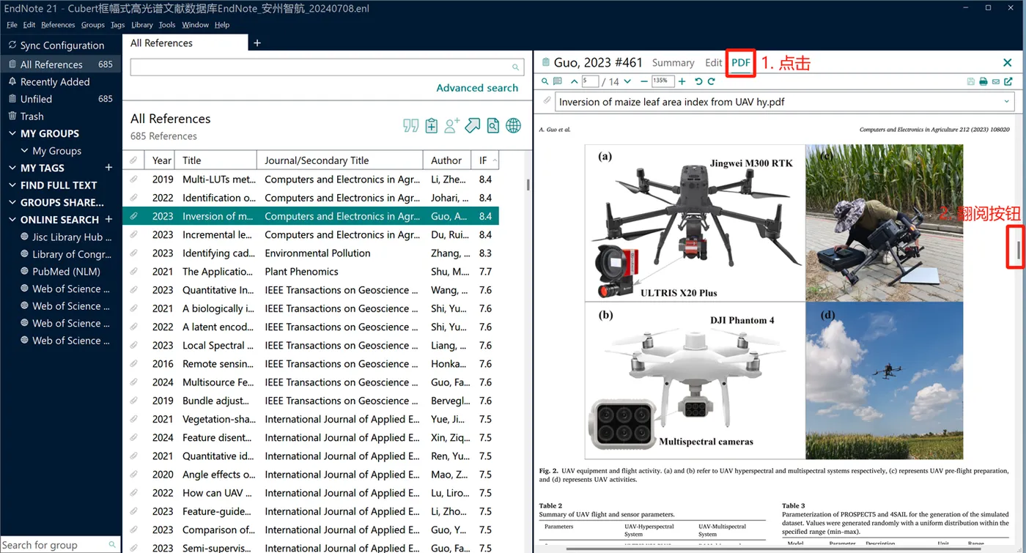This screenshot has width=1026, height=553.
Task: Switch to the Summary tab
Action: coord(673,63)
